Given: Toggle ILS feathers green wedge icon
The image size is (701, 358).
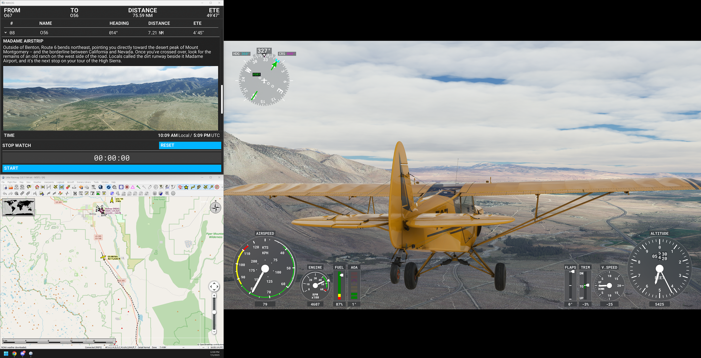Looking at the screenshot, I should [138, 187].
